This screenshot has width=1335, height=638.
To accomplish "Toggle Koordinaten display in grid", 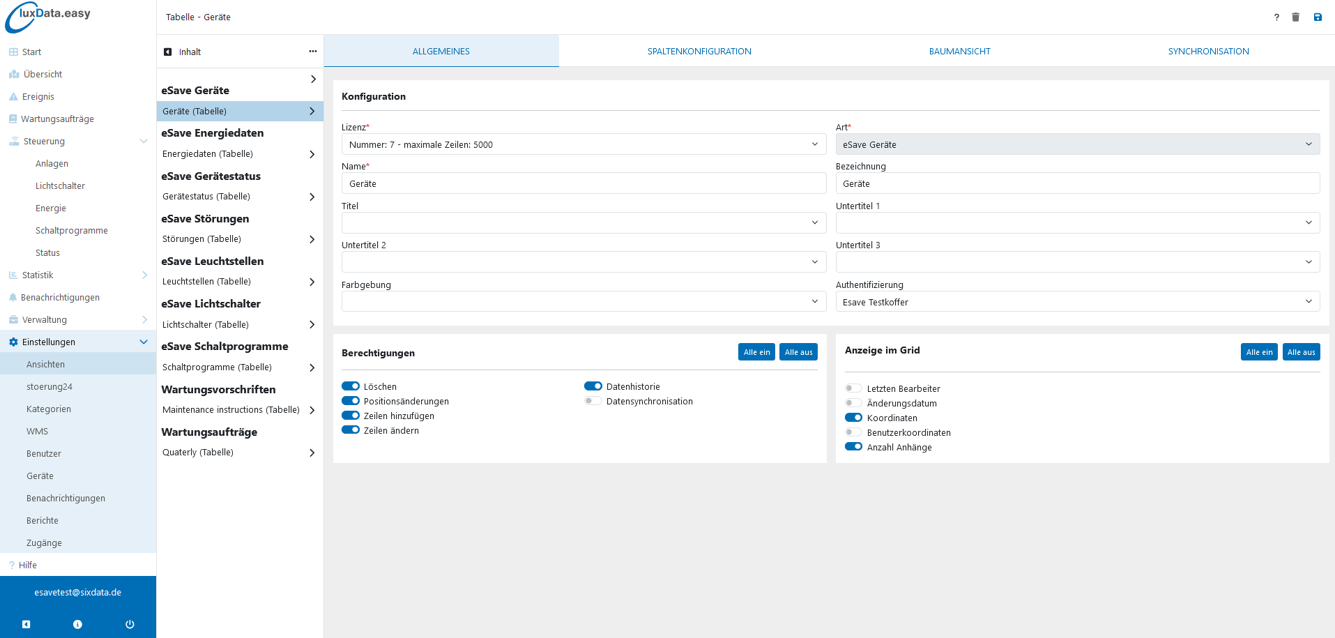I will click(853, 418).
